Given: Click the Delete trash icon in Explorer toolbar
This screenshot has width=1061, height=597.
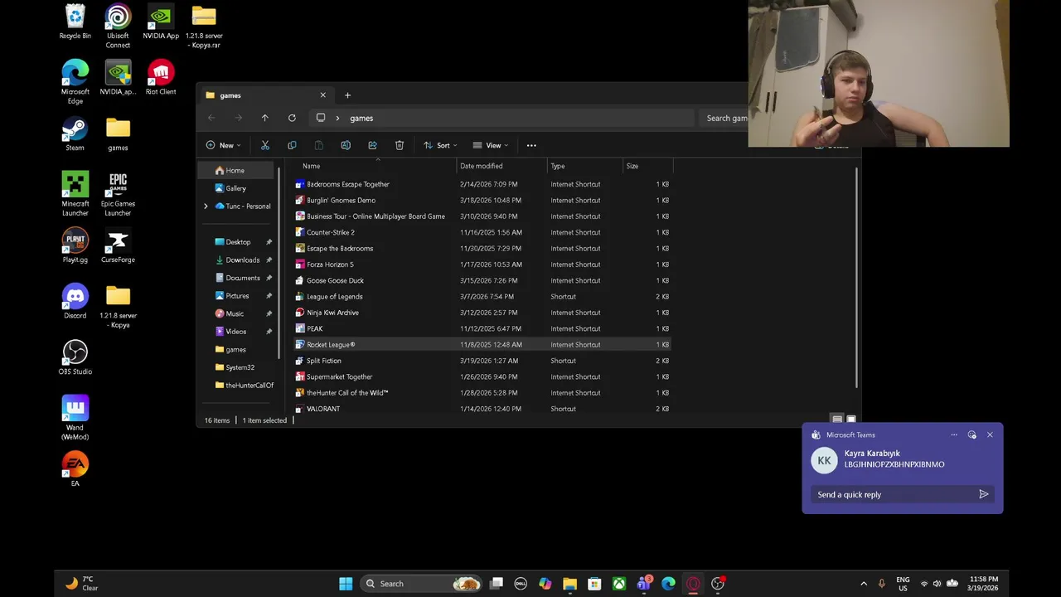Looking at the screenshot, I should 400,145.
